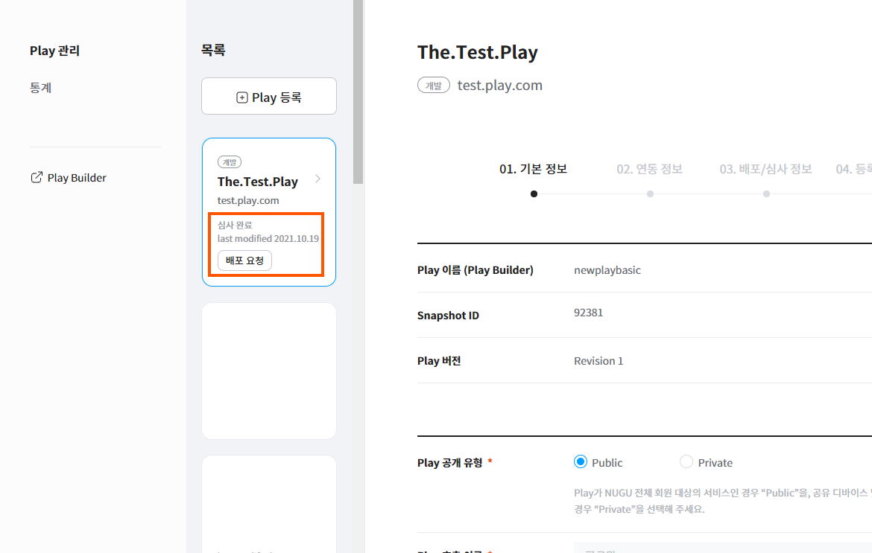The width and height of the screenshot is (872, 553).
Task: Go to the 03. 배포/심사 정보 step
Action: tap(765, 169)
